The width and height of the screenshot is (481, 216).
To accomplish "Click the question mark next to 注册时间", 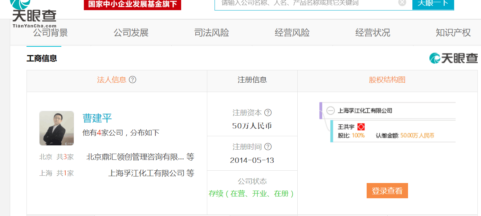I will click(x=268, y=147).
